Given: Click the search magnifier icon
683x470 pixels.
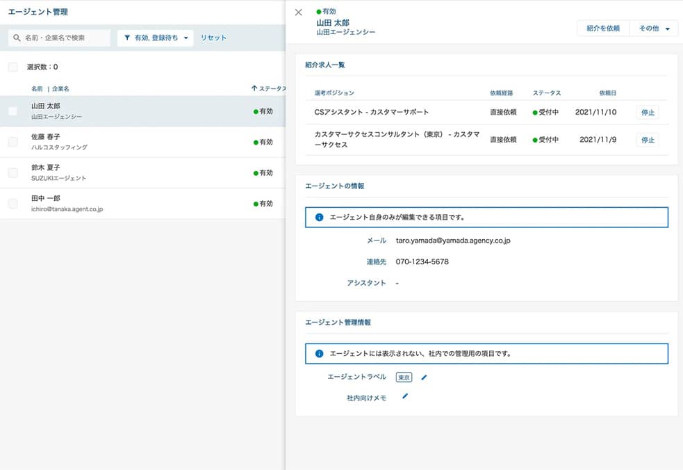Looking at the screenshot, I should pyautogui.click(x=17, y=38).
